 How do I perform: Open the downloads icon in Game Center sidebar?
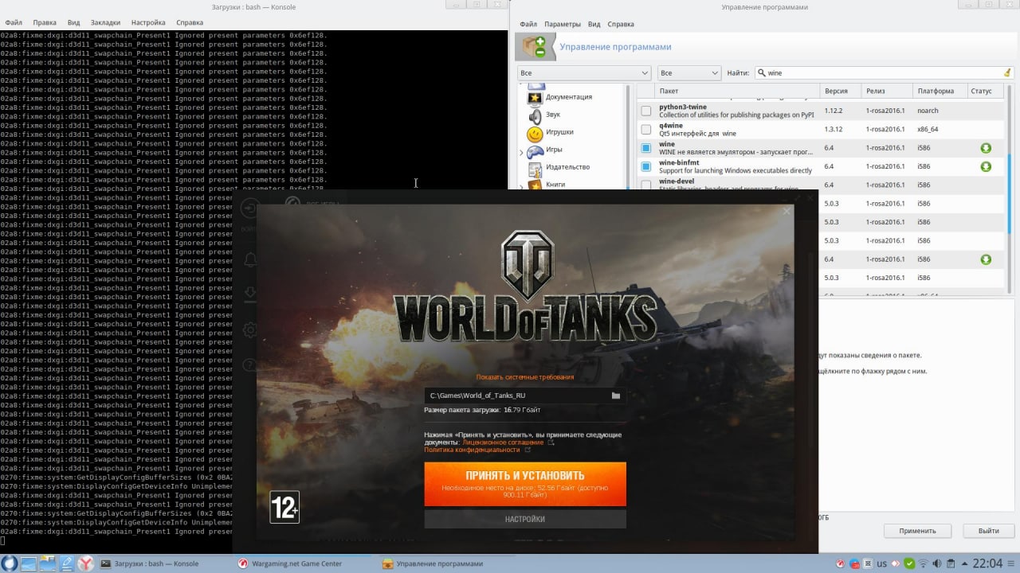tap(250, 294)
